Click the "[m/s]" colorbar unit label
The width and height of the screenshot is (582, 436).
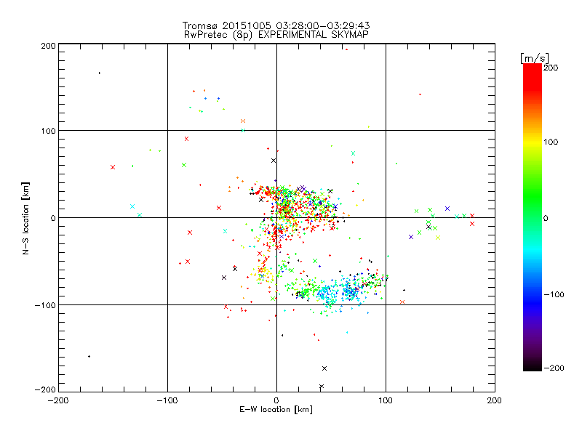pos(535,58)
